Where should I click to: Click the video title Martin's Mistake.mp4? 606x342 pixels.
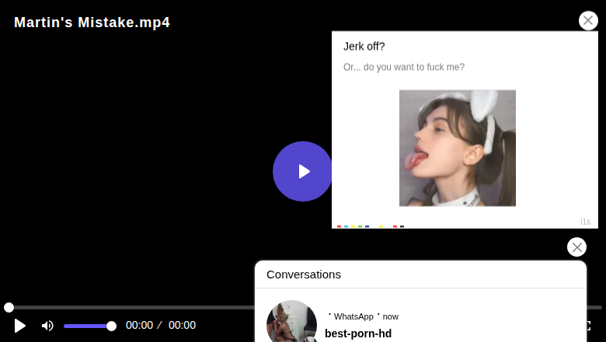92,22
